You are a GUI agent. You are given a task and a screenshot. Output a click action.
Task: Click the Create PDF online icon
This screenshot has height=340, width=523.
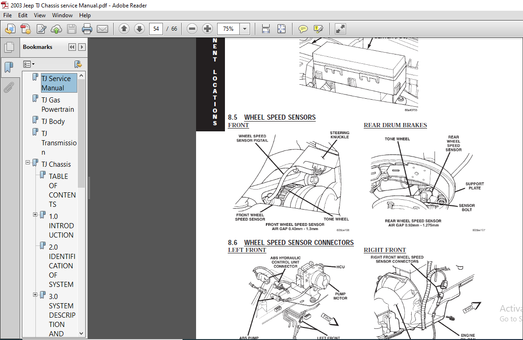click(x=10, y=29)
